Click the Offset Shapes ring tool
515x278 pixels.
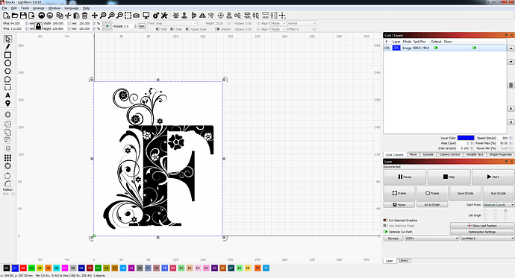click(x=7, y=115)
